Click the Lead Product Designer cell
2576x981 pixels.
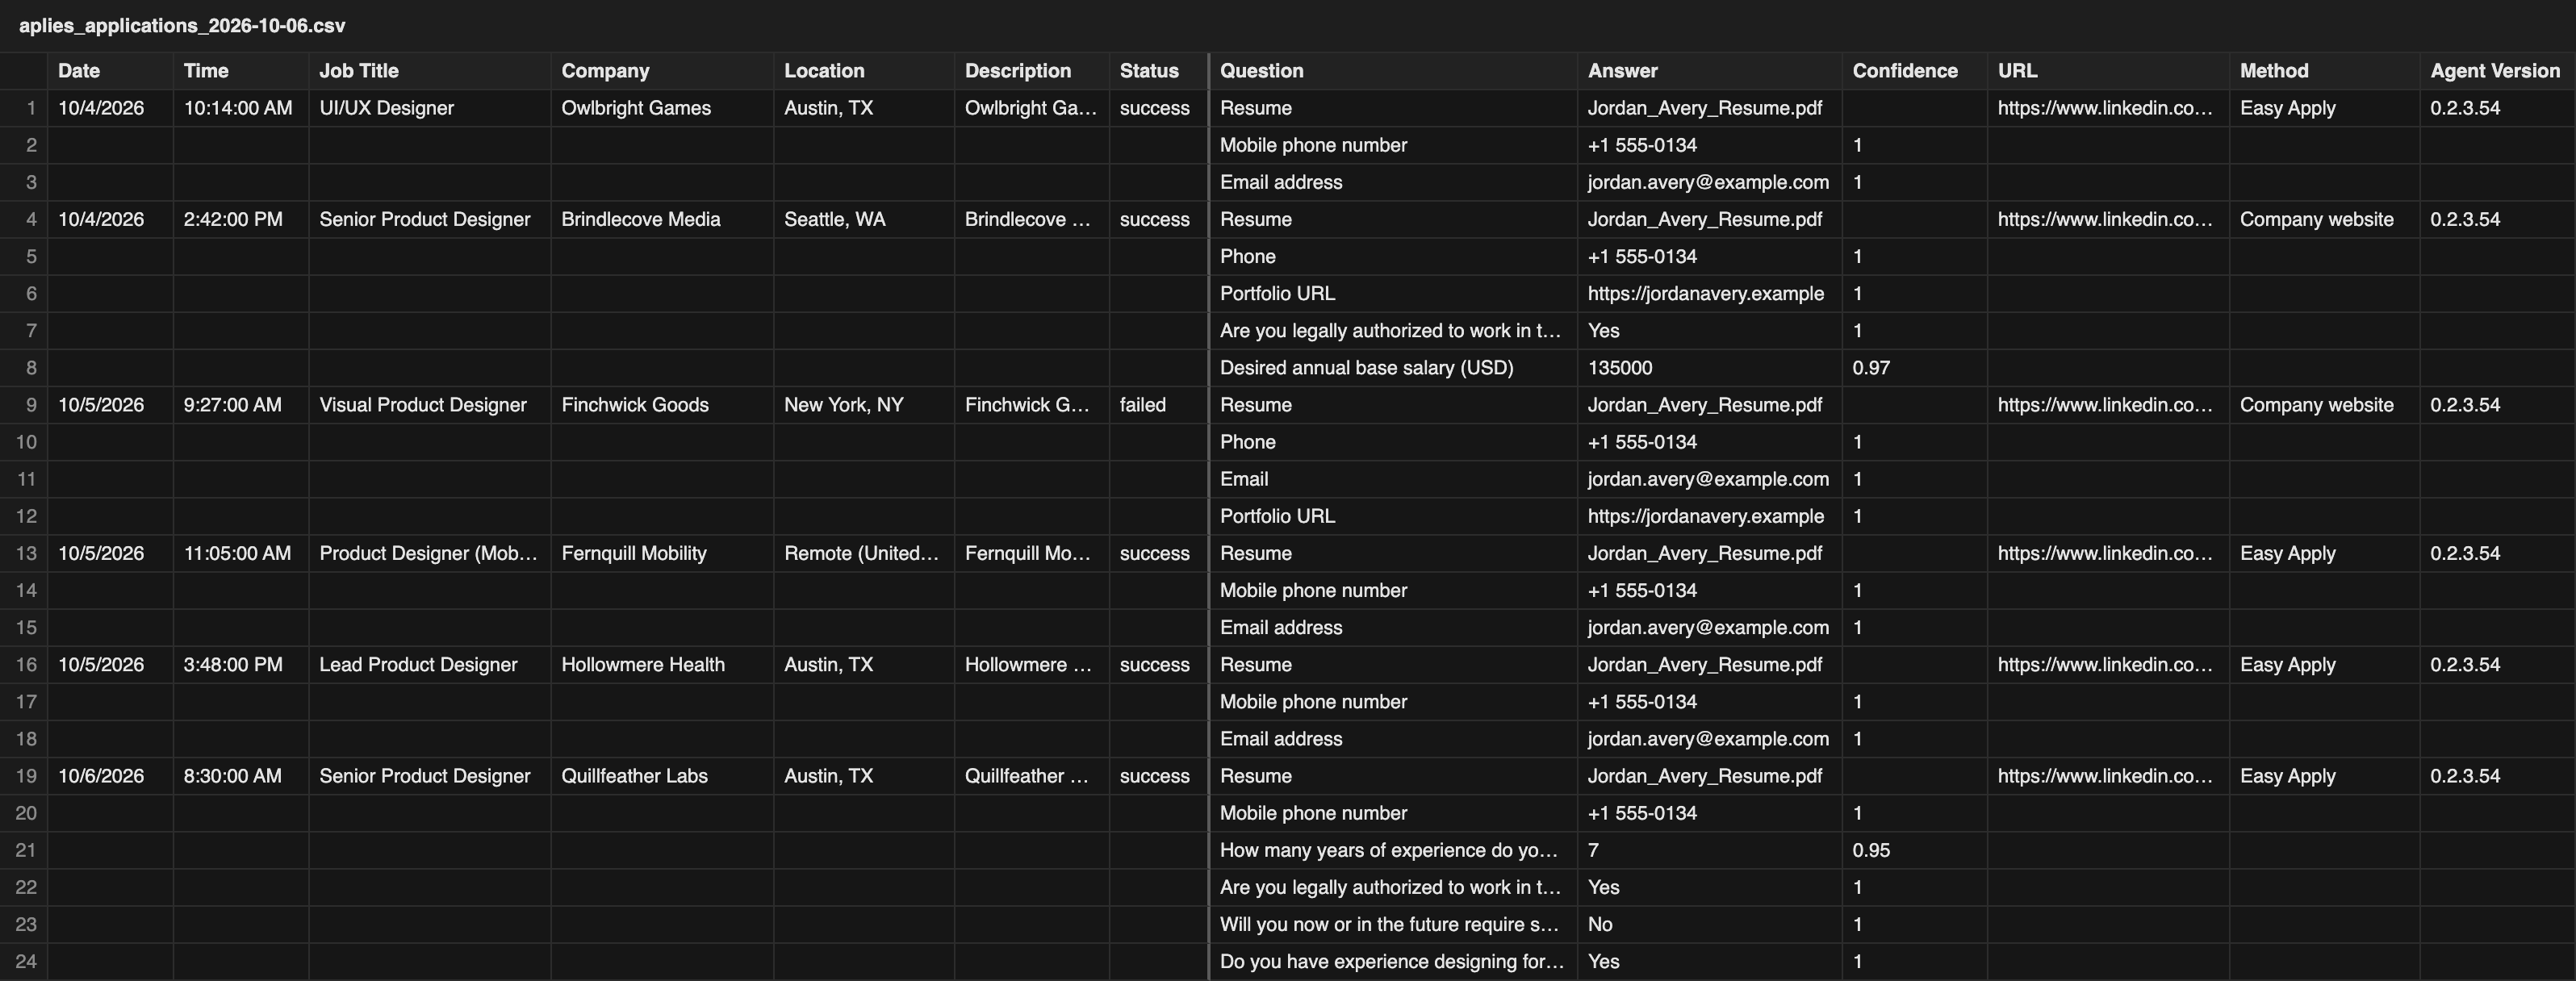pos(430,664)
